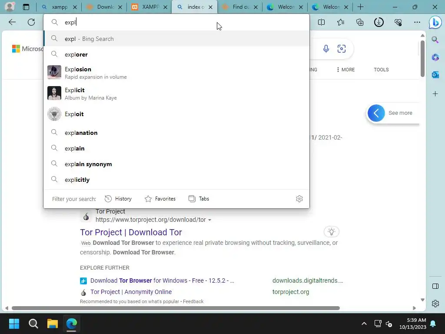Click the lightbulb icon beside Tor result
445x334 pixels.
[x=331, y=232]
